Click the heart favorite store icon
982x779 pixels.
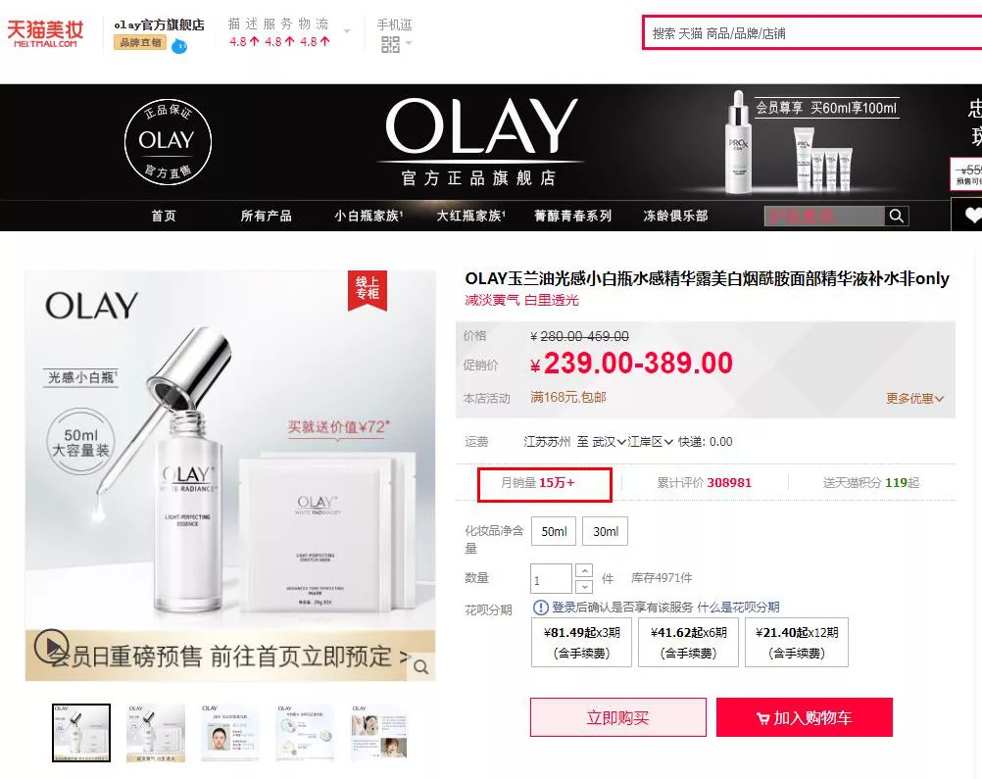tap(971, 216)
